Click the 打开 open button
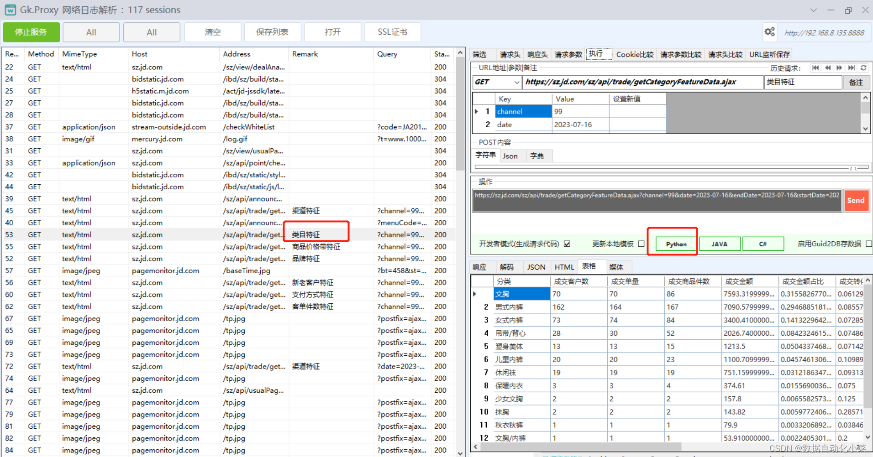 333,32
